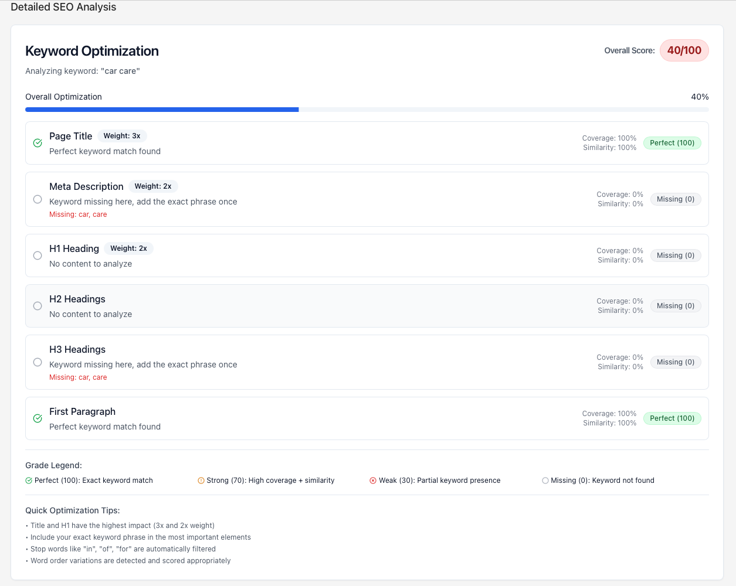736x586 pixels.
Task: Click the green checkmark icon beside First Paragraph
Action: (x=37, y=418)
